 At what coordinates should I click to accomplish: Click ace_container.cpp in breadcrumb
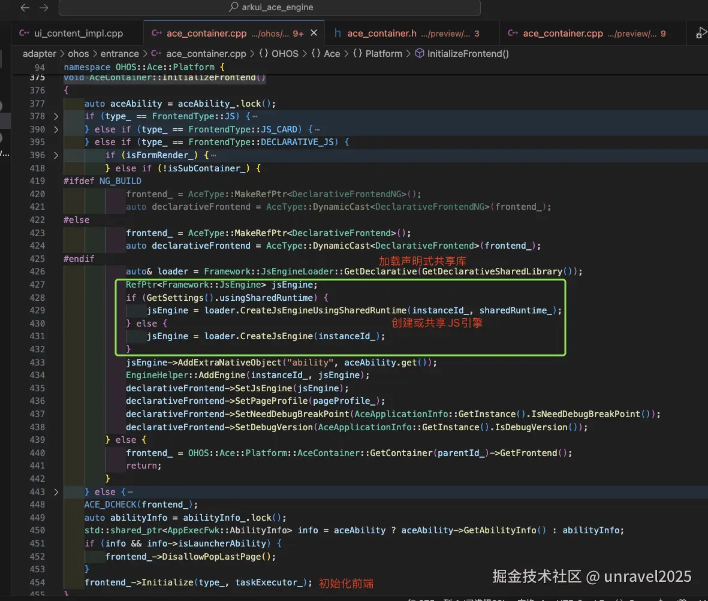(x=206, y=54)
